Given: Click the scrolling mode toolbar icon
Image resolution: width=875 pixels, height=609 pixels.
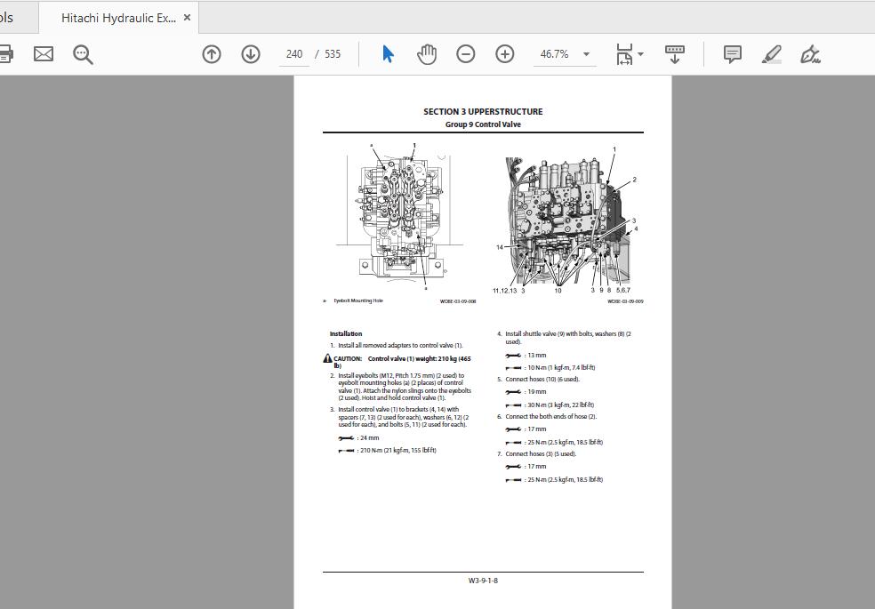Looking at the screenshot, I should [675, 54].
